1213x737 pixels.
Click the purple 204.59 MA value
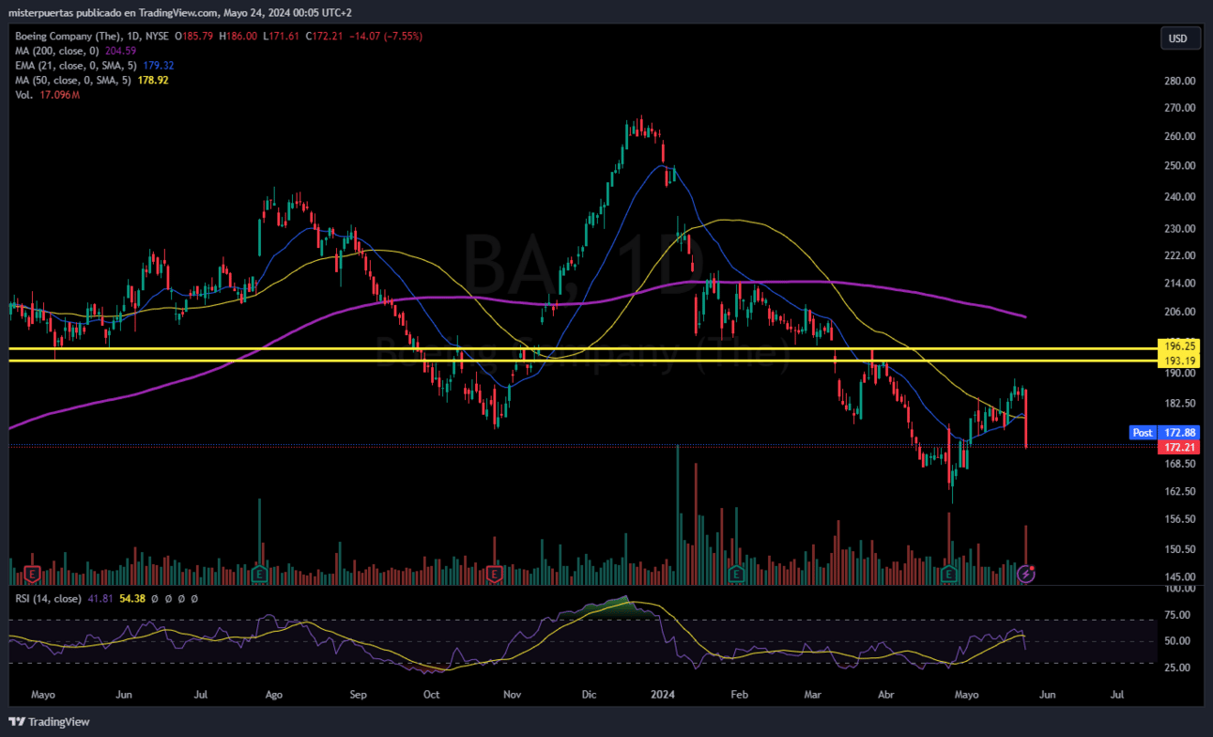pos(122,51)
